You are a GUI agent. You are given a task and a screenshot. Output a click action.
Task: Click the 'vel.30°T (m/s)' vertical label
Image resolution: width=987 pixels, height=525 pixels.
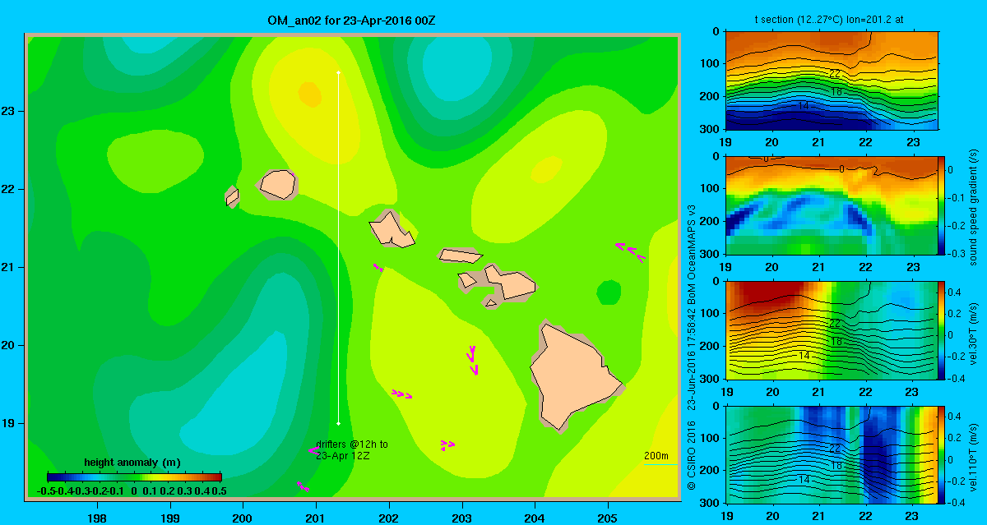coord(972,330)
